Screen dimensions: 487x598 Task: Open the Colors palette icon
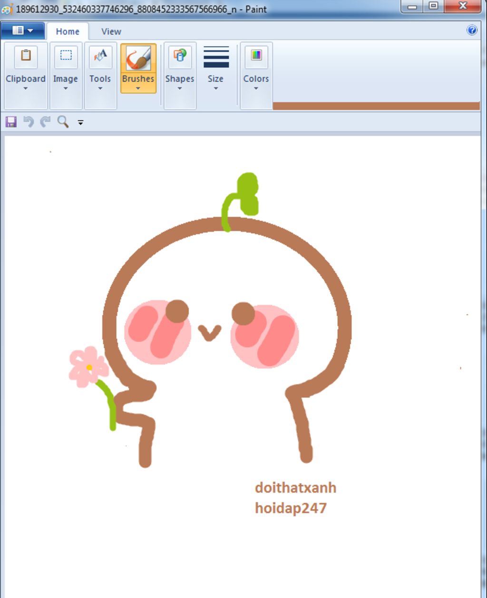(256, 57)
